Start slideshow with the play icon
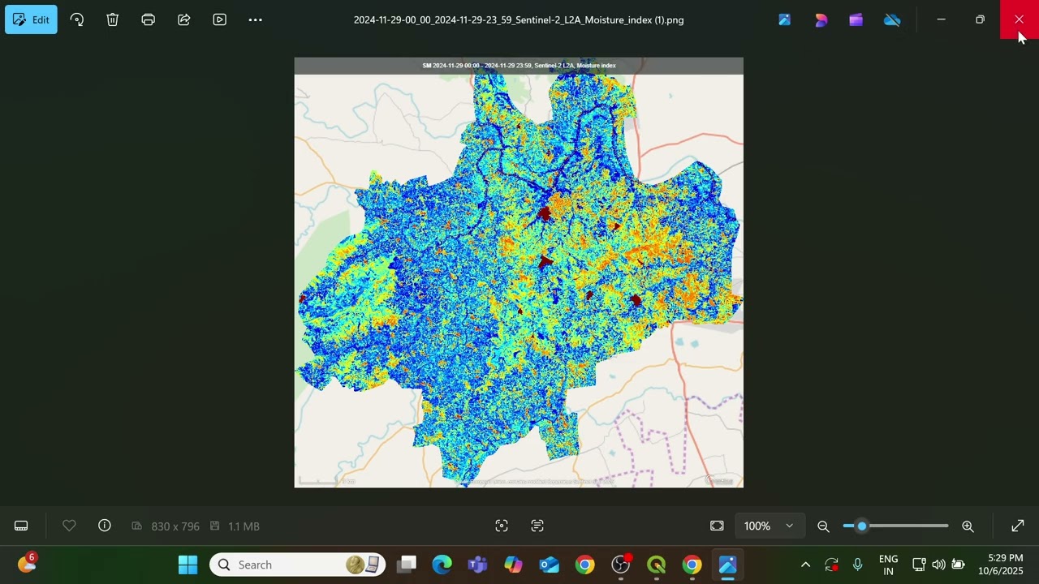This screenshot has width=1039, height=584. (x=220, y=19)
